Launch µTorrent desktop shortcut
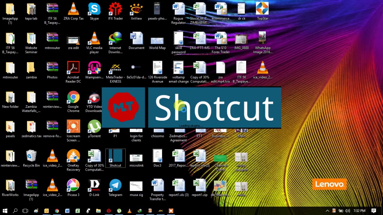383x215 pixels. [94, 129]
